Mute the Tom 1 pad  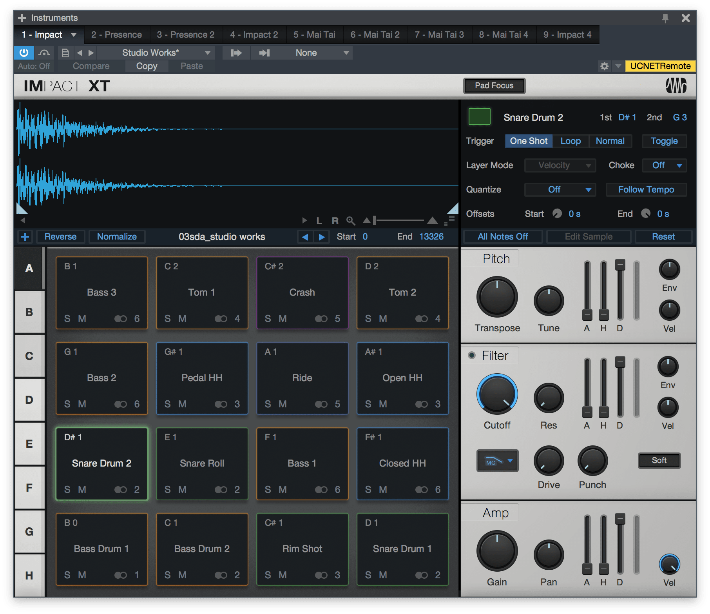coord(182,318)
